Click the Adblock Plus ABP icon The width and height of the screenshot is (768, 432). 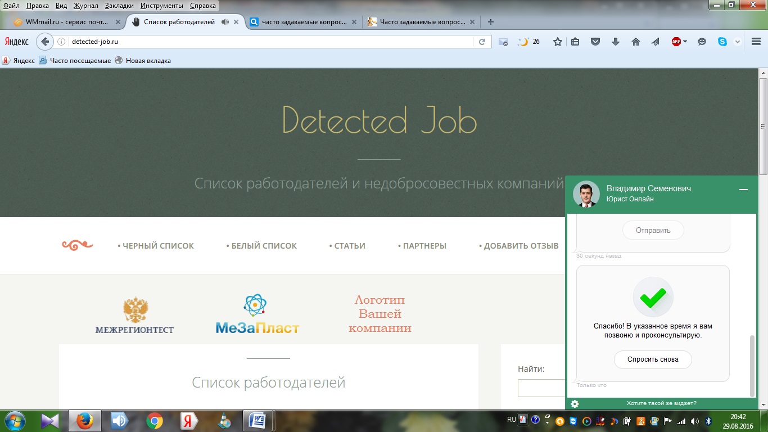(676, 42)
